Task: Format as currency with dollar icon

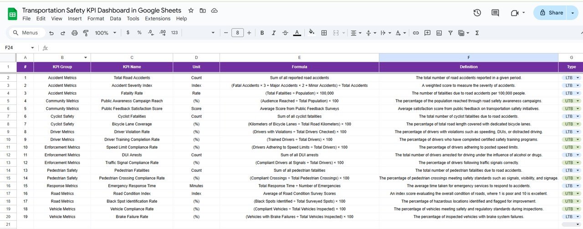Action: (128, 33)
